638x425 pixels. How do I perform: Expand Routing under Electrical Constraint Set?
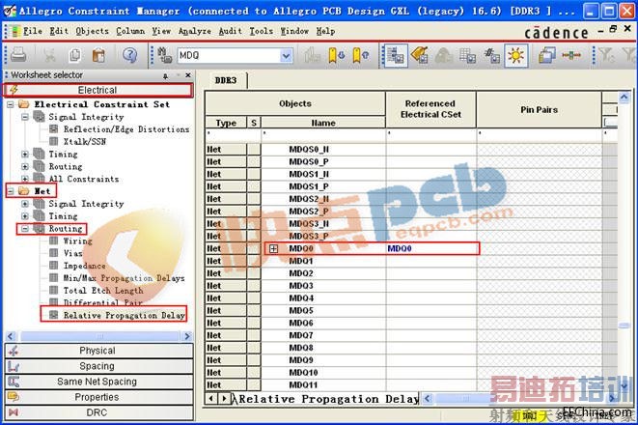click(x=25, y=167)
